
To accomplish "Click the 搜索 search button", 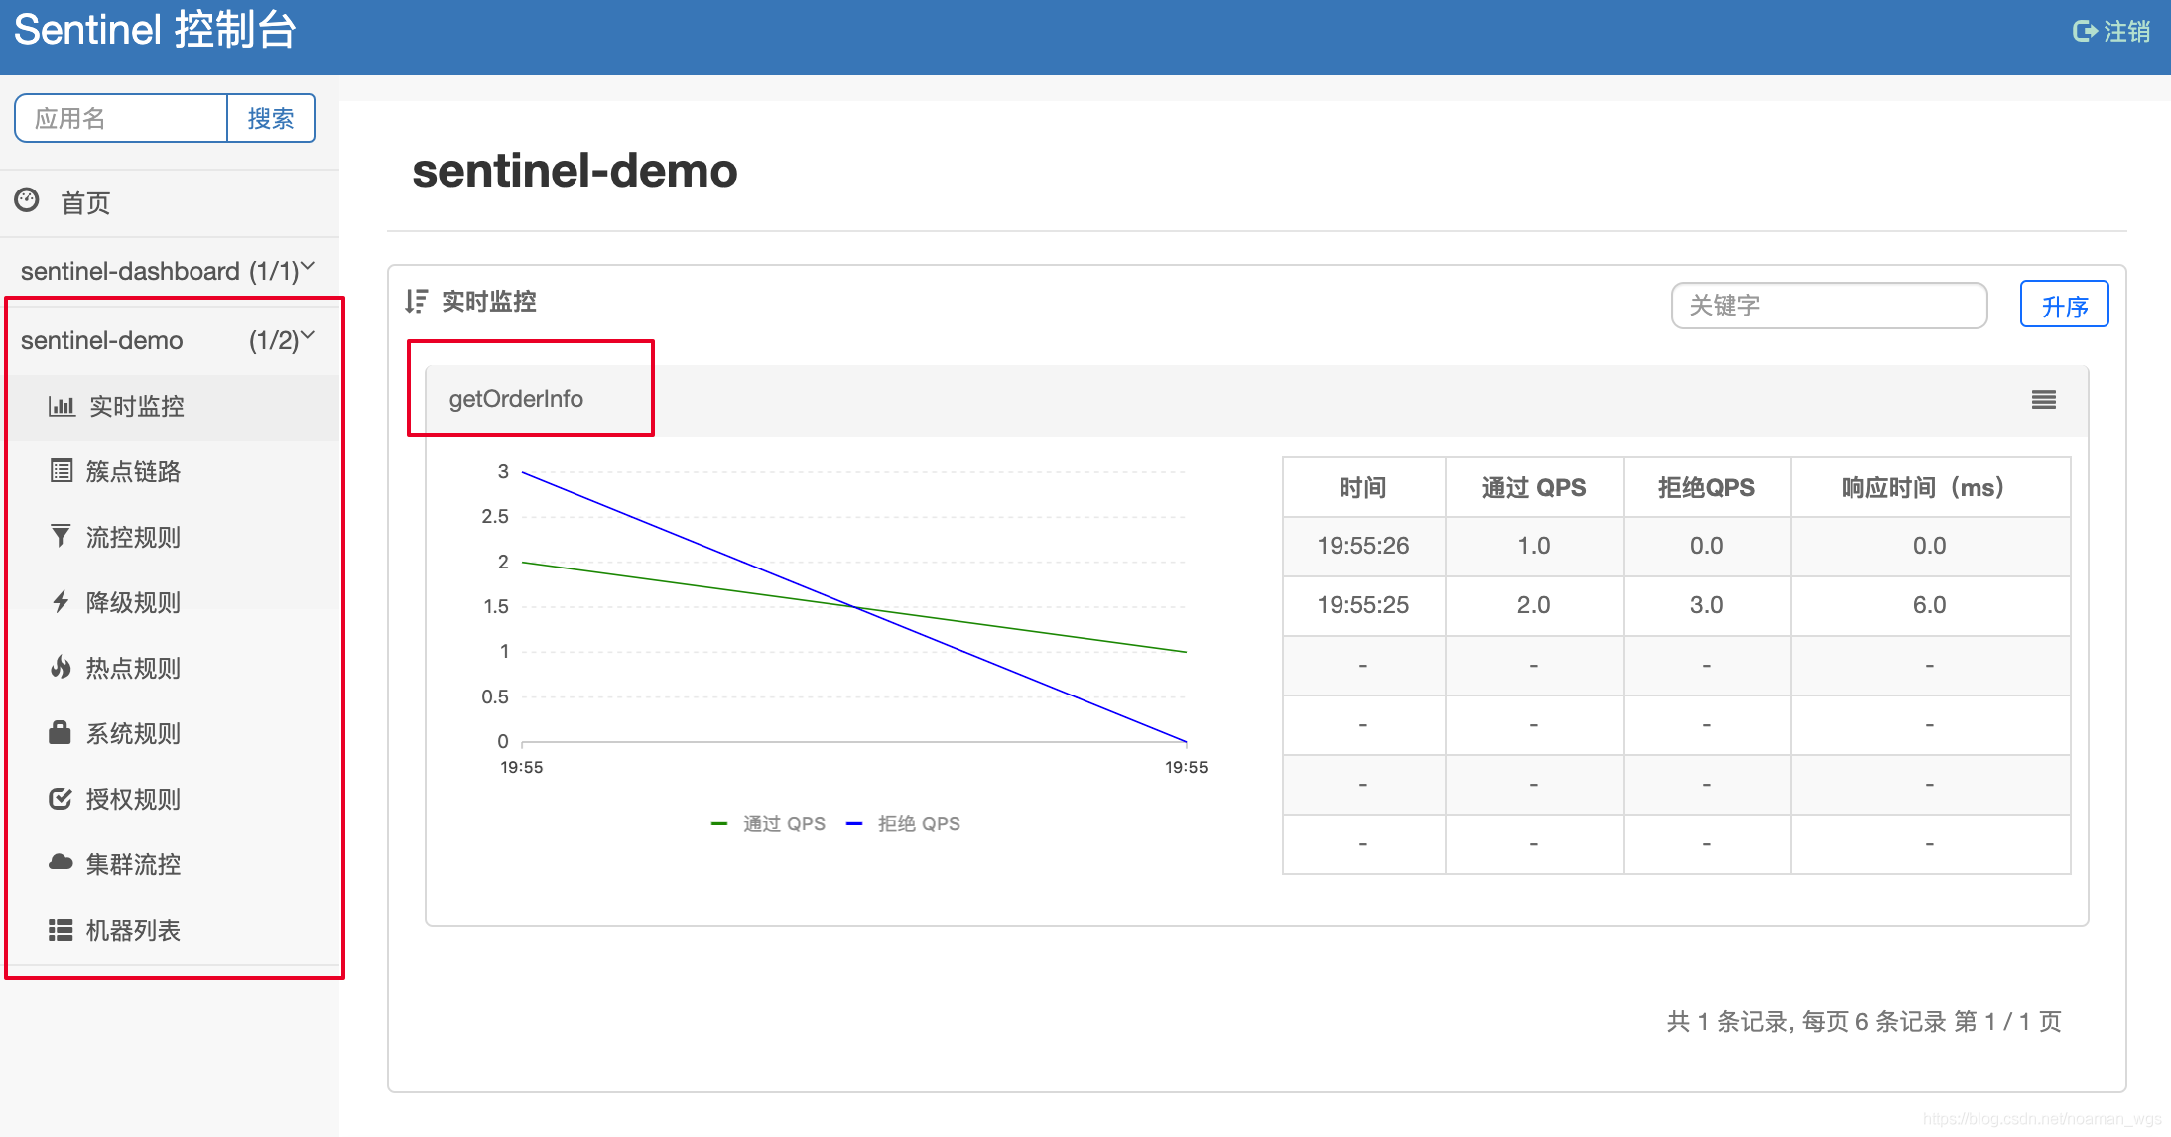I will [x=271, y=119].
